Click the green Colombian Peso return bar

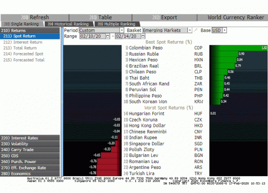point(239,48)
